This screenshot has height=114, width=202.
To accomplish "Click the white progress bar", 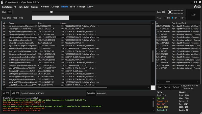I will click(x=50, y=18).
